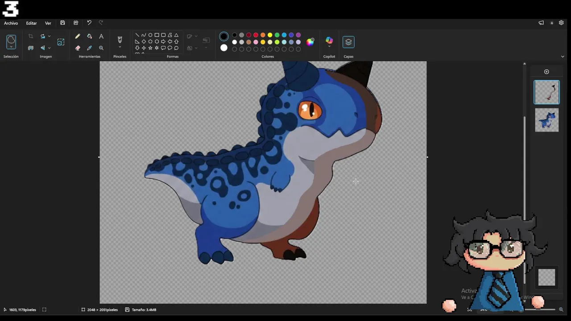Open the Copilot menu
Viewport: 571px width, 321px height.
[329, 42]
